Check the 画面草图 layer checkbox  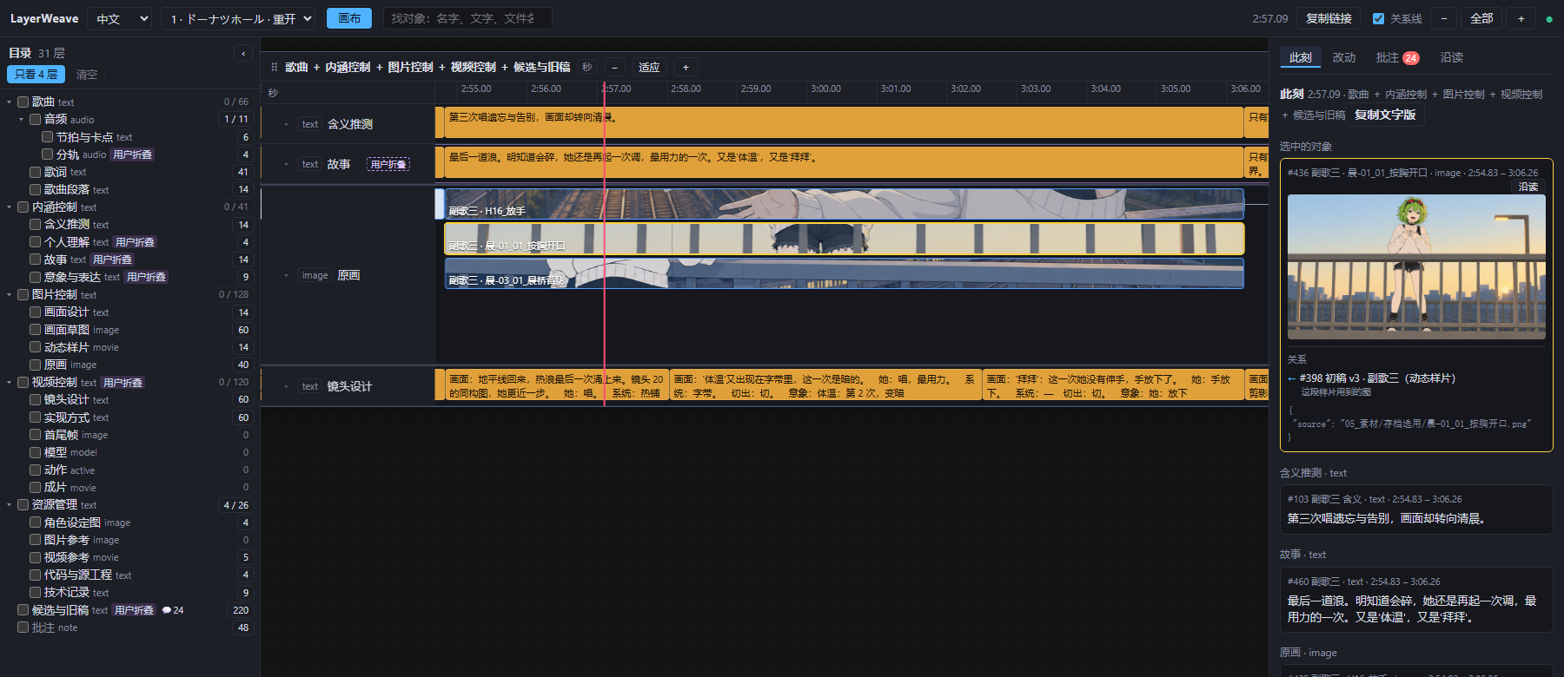click(36, 330)
